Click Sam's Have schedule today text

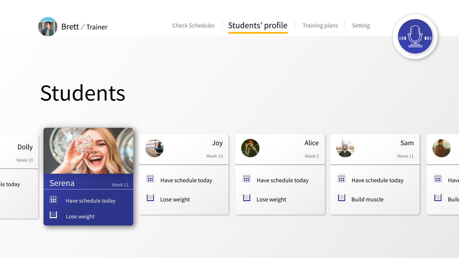378,180
